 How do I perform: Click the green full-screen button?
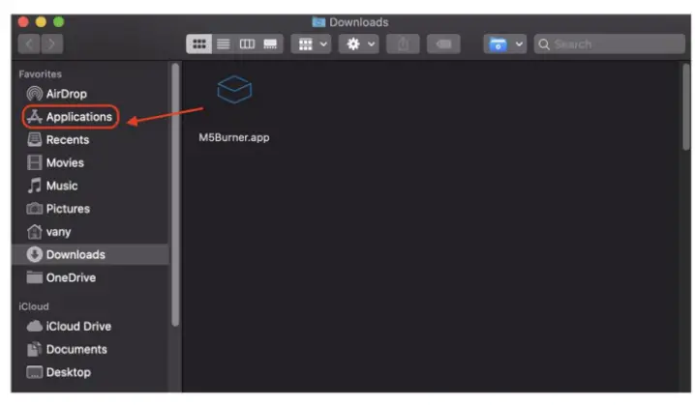pyautogui.click(x=58, y=21)
